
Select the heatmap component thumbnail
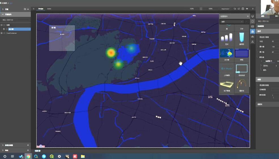pyautogui.click(x=226, y=53)
